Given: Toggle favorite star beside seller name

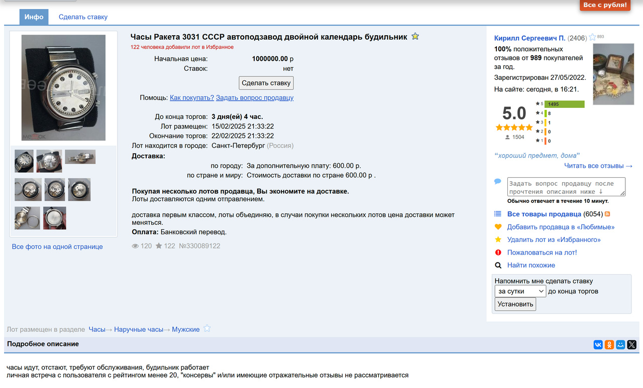Looking at the screenshot, I should pyautogui.click(x=592, y=38).
